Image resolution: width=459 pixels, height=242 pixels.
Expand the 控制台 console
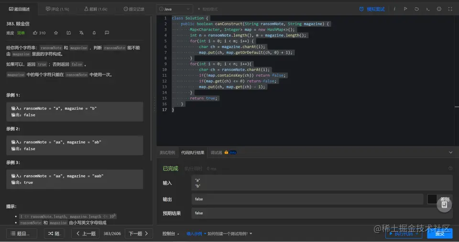tap(171, 233)
